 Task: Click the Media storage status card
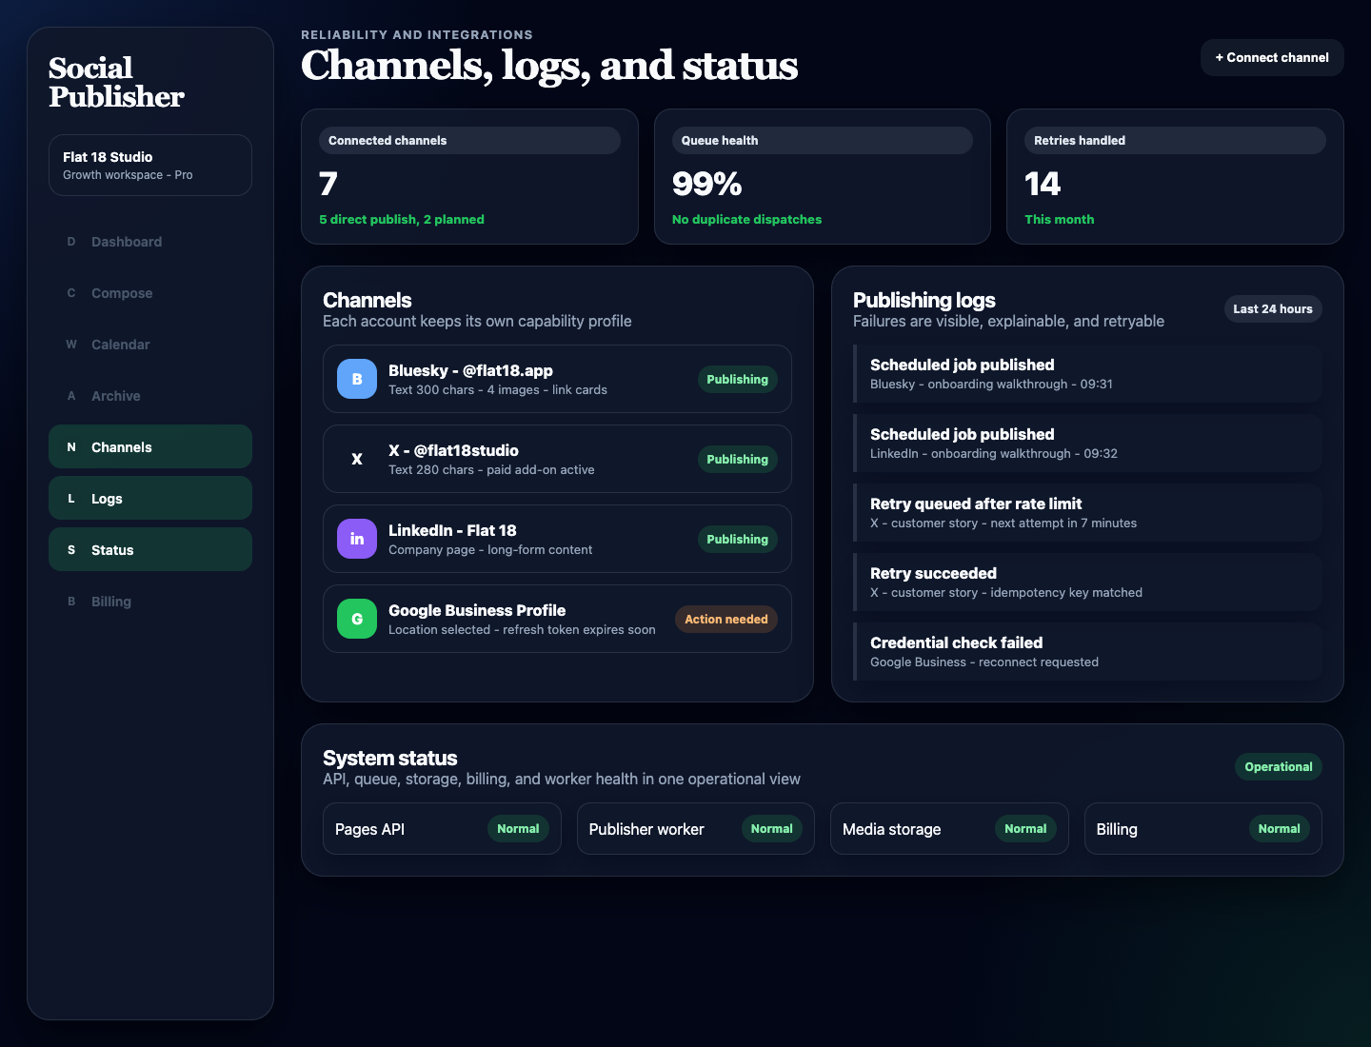click(x=949, y=828)
